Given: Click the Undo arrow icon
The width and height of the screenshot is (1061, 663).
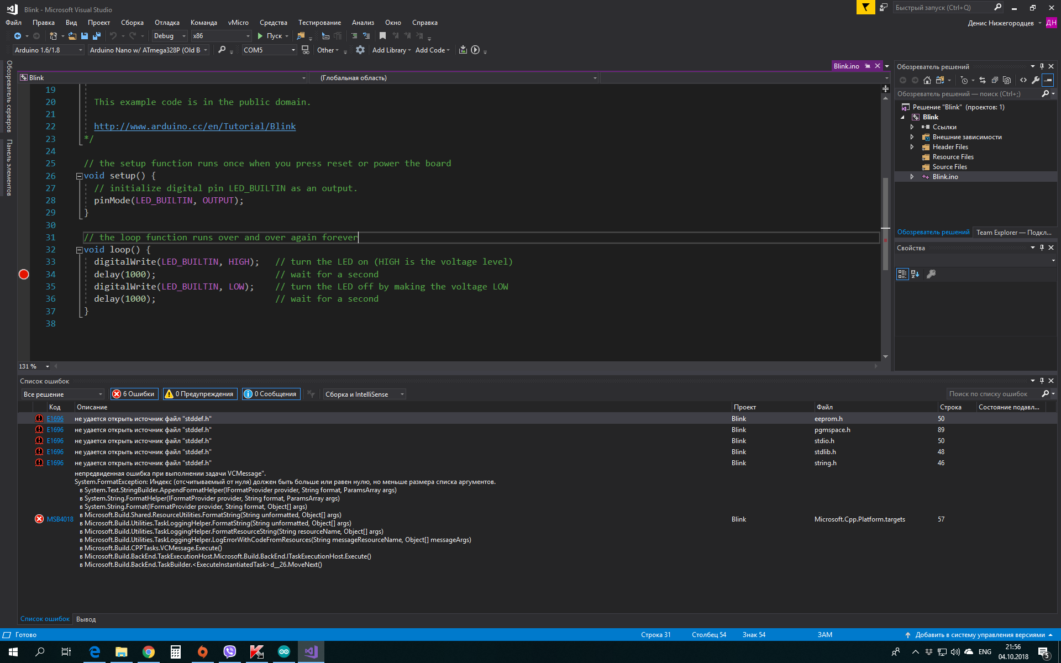Looking at the screenshot, I should [113, 36].
